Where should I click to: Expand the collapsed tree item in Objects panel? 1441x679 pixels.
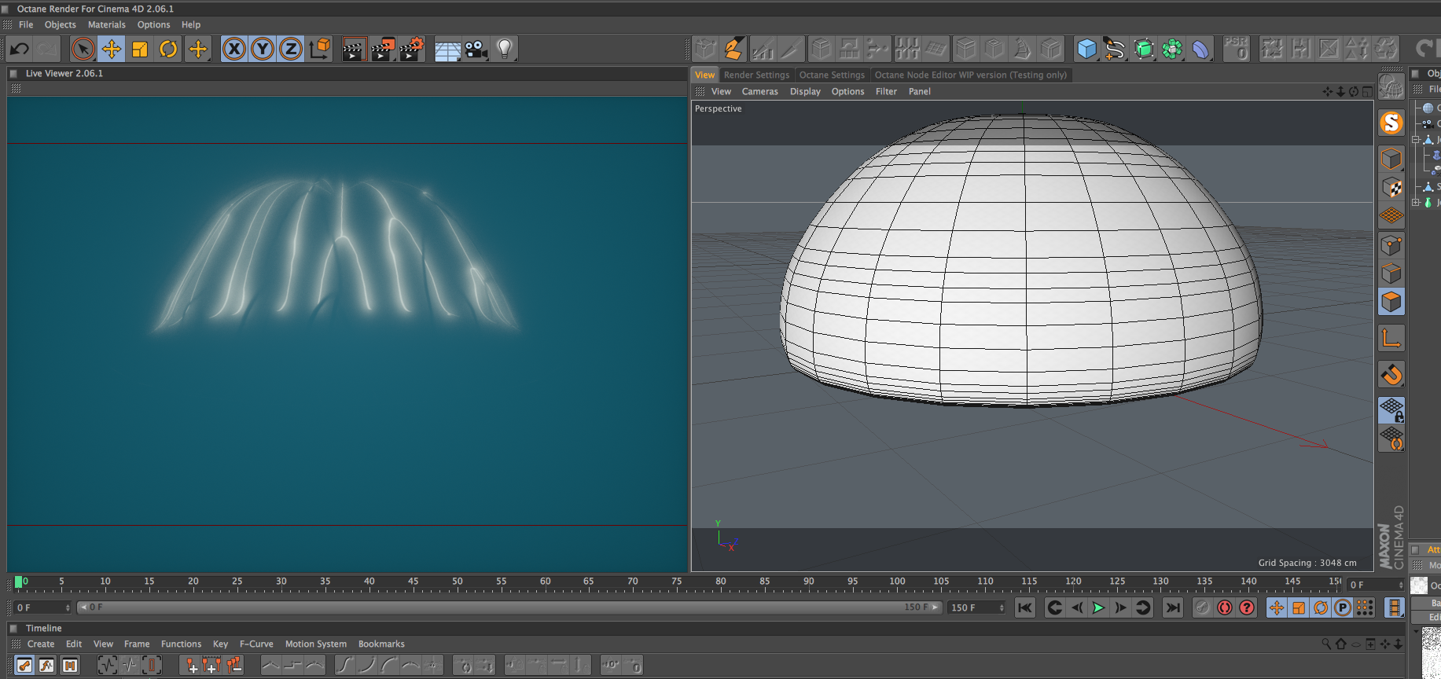click(x=1416, y=202)
